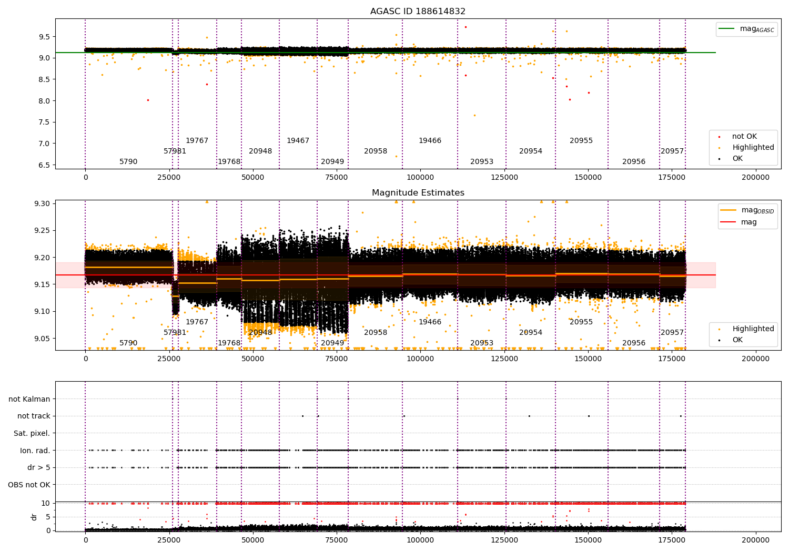This screenshot has width=789, height=552.
Task: Select the 5790 observation label in middle plot
Action: click(128, 343)
